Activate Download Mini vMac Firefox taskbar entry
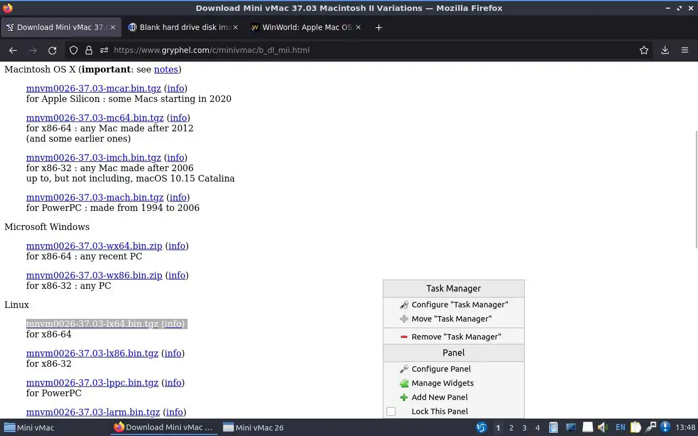Screen dimensions: 698x436 coord(164,428)
